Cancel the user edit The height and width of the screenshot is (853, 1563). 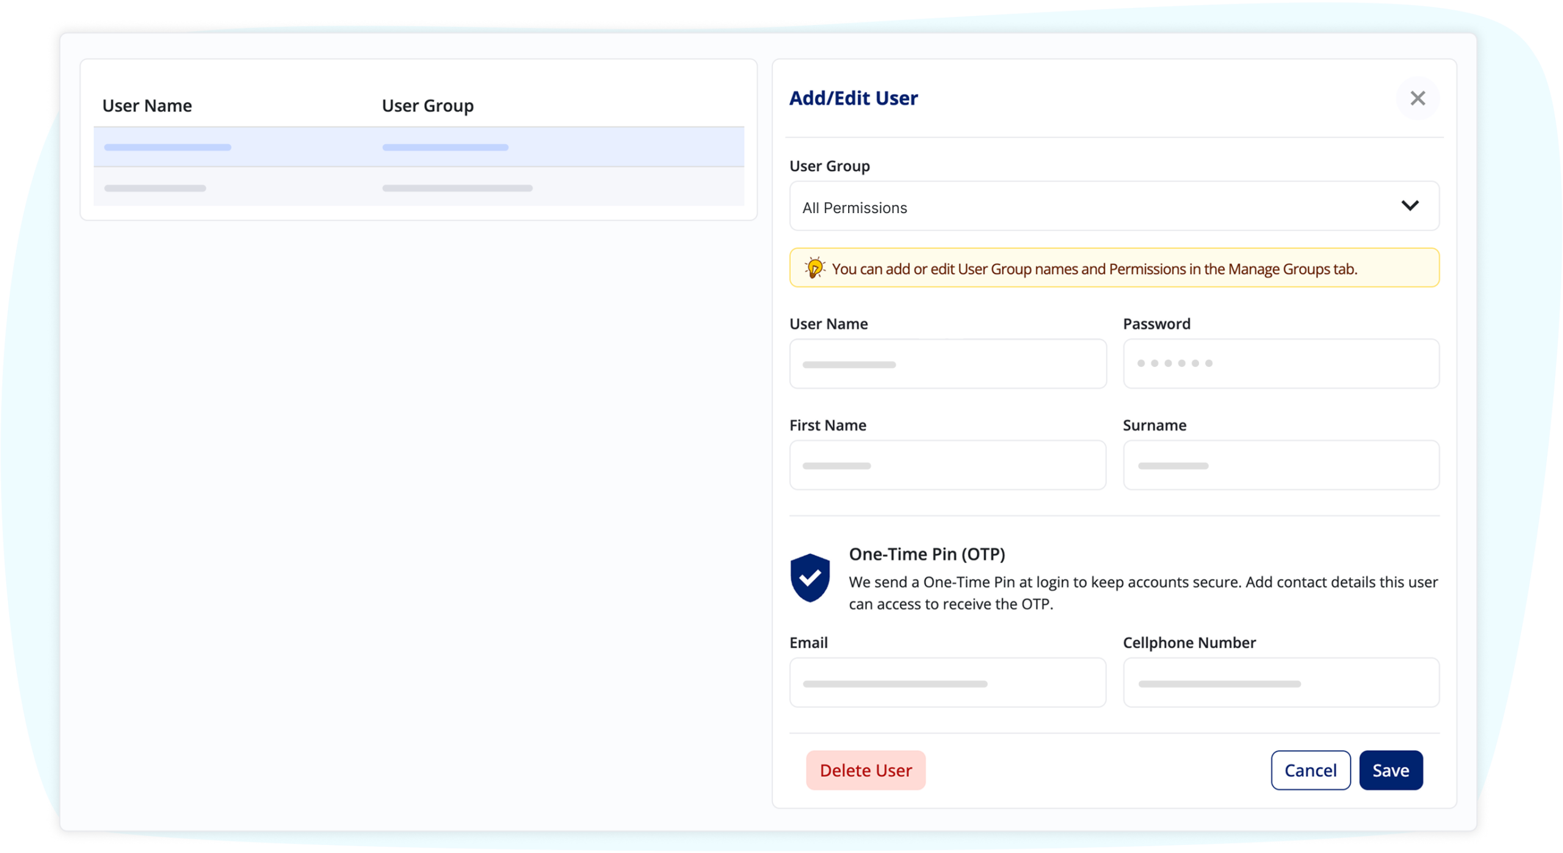click(1310, 771)
